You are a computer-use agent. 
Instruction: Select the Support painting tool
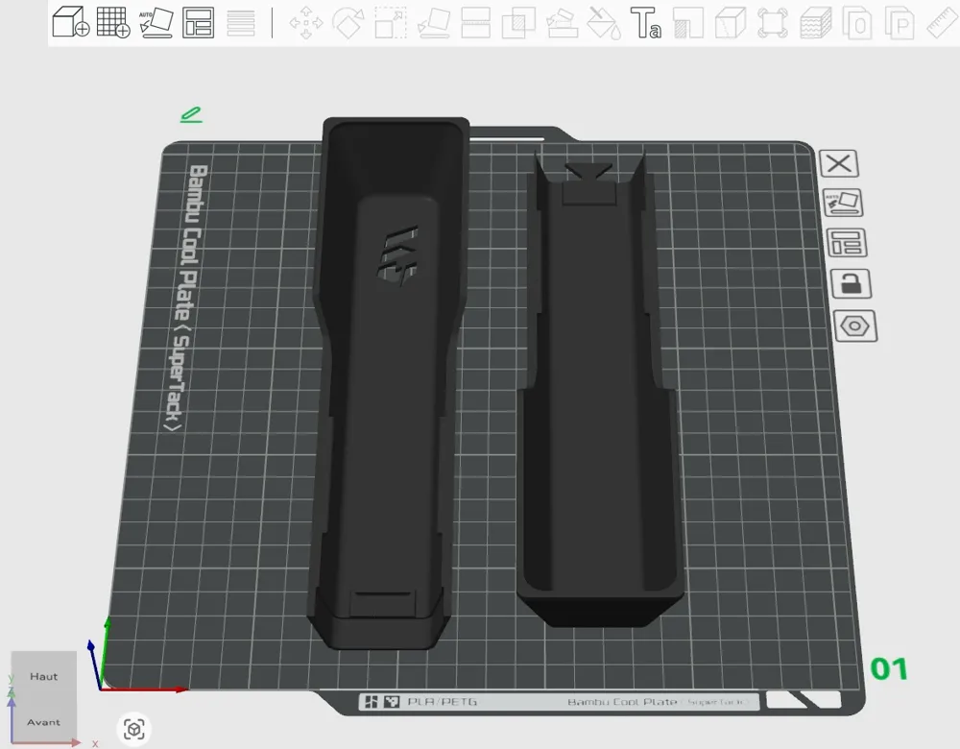tap(562, 23)
